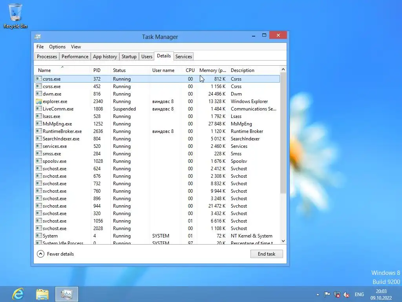Collapse view using the Fewer details arrow
Viewport: 402px width, 302px height.
(x=40, y=254)
